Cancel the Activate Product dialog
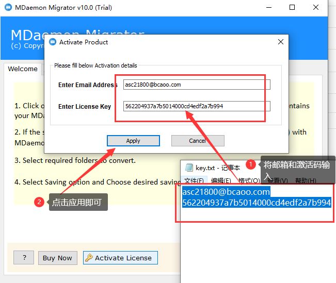 tap(198, 141)
